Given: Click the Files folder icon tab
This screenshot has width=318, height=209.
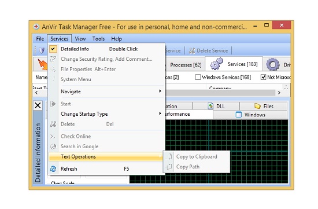Looking at the screenshot, I should tap(257, 106).
